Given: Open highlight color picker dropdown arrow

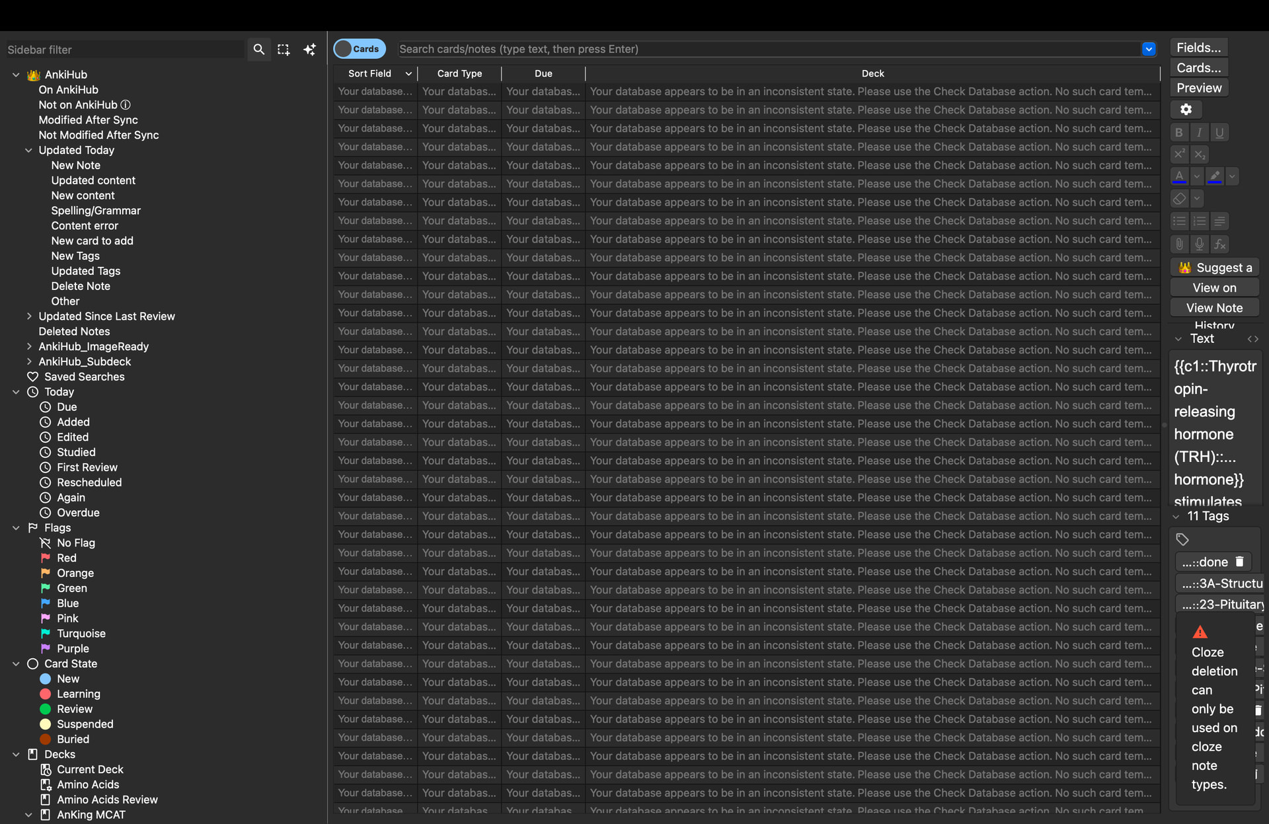Looking at the screenshot, I should pyautogui.click(x=1231, y=176).
